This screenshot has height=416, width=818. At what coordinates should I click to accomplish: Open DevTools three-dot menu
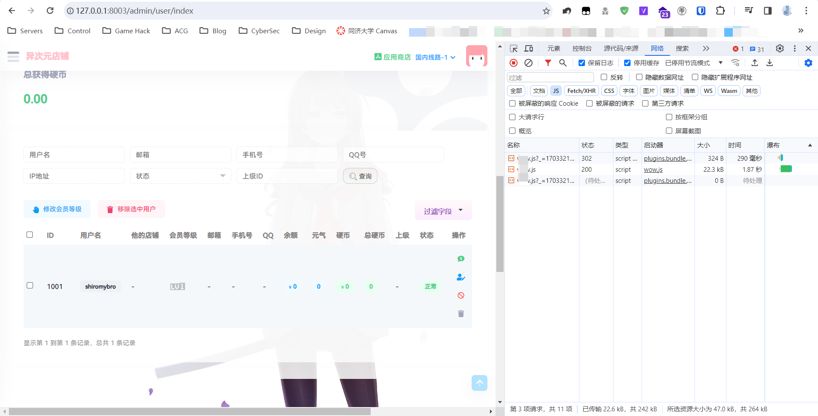[795, 49]
